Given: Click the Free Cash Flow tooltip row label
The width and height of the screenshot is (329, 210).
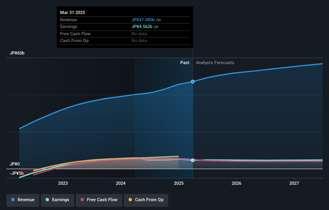Looking at the screenshot, I should click(x=75, y=34).
